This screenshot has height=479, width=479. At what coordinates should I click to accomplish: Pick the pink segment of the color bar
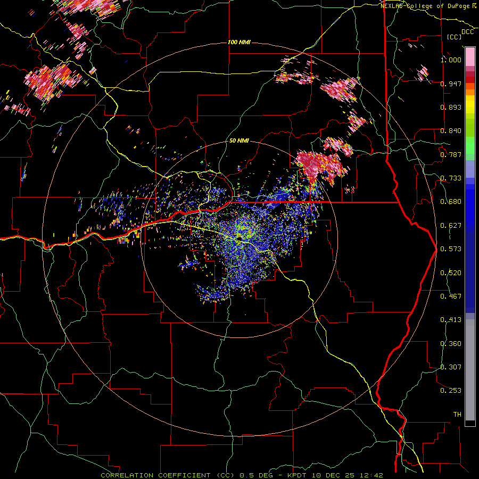click(470, 57)
